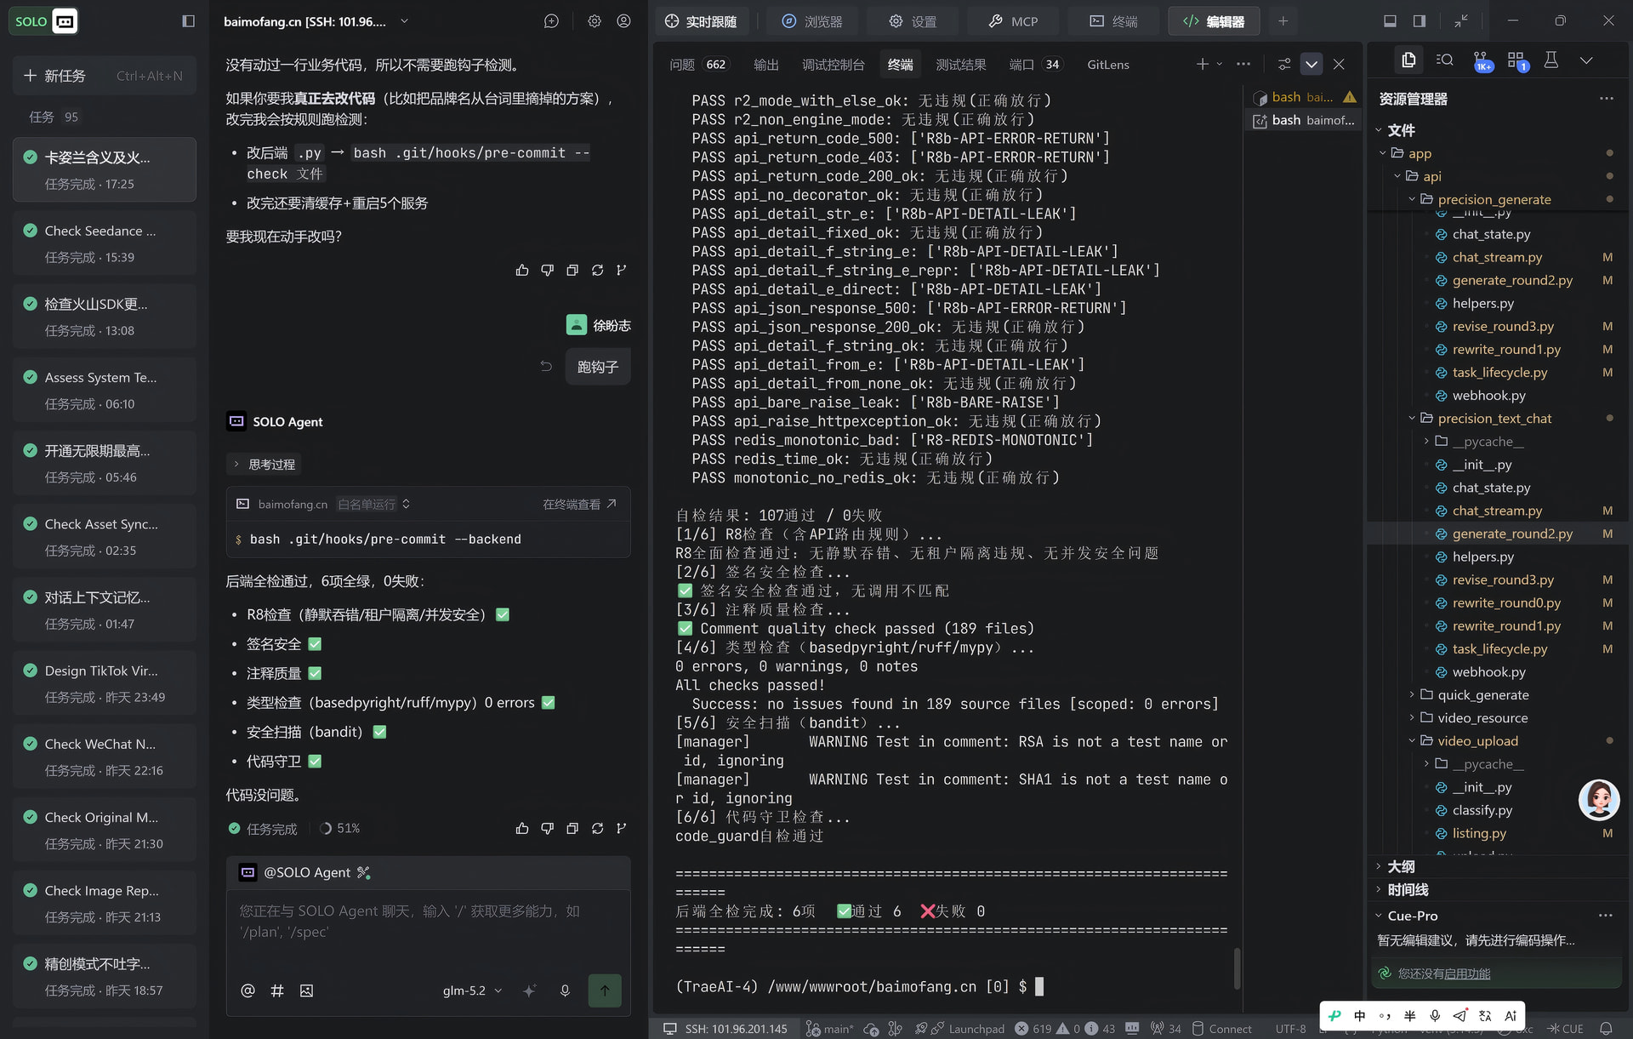Image resolution: width=1633 pixels, height=1039 pixels.
Task: Toggle the secondary sidebar layout icon
Action: click(1420, 21)
